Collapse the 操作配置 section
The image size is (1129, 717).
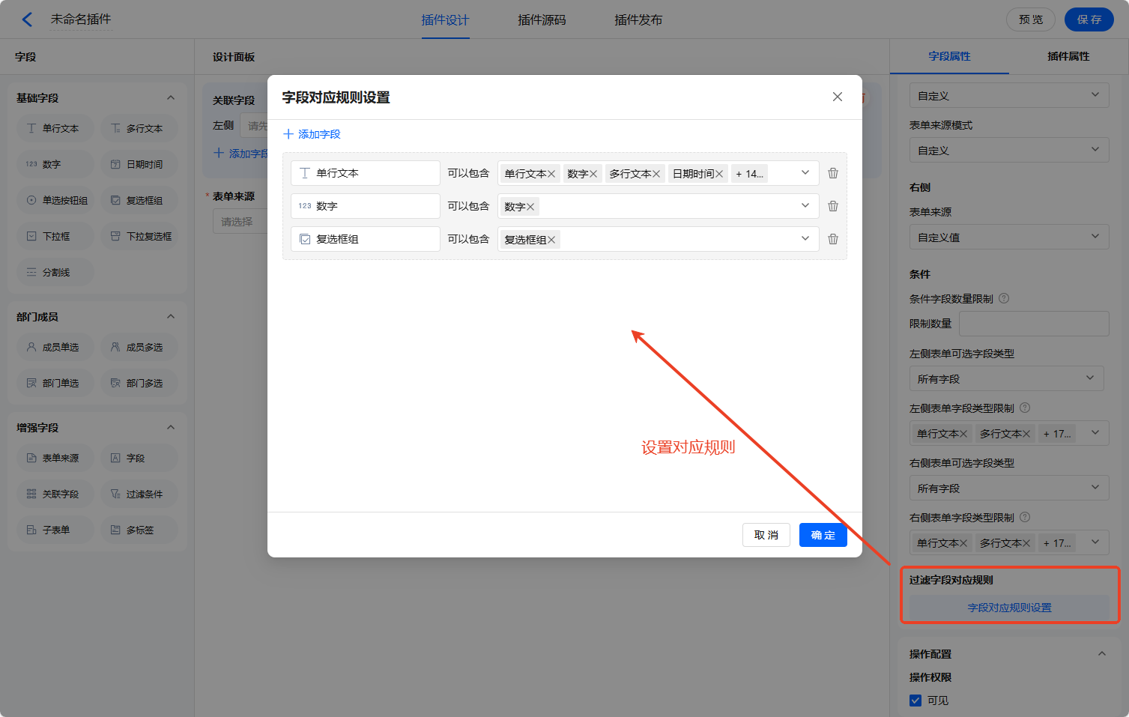[x=1101, y=653]
